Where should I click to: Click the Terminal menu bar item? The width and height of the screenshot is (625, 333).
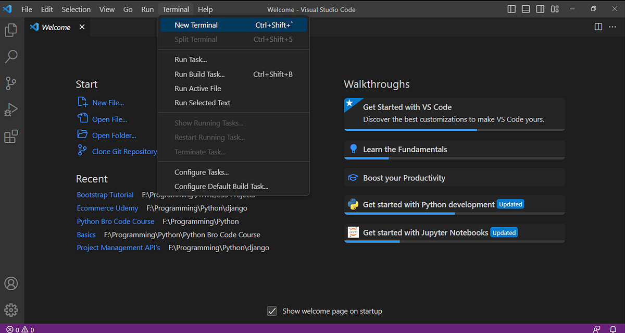tap(176, 9)
